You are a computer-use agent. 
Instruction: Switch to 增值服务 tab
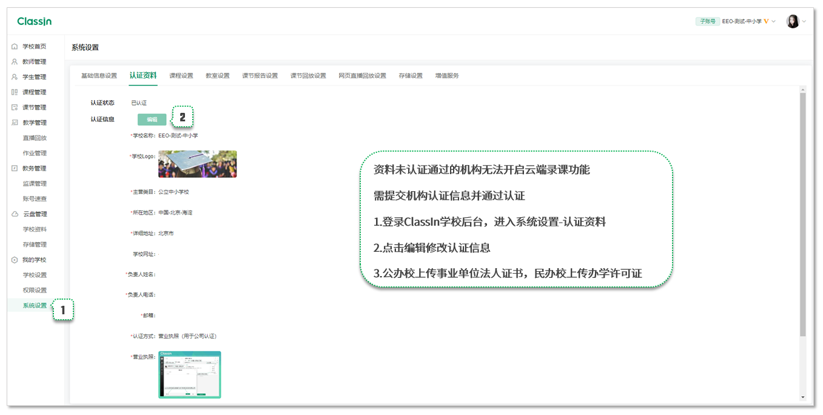point(447,76)
